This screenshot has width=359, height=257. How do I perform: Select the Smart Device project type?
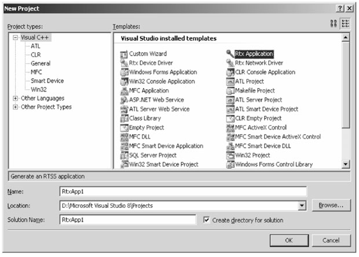pyautogui.click(x=47, y=81)
